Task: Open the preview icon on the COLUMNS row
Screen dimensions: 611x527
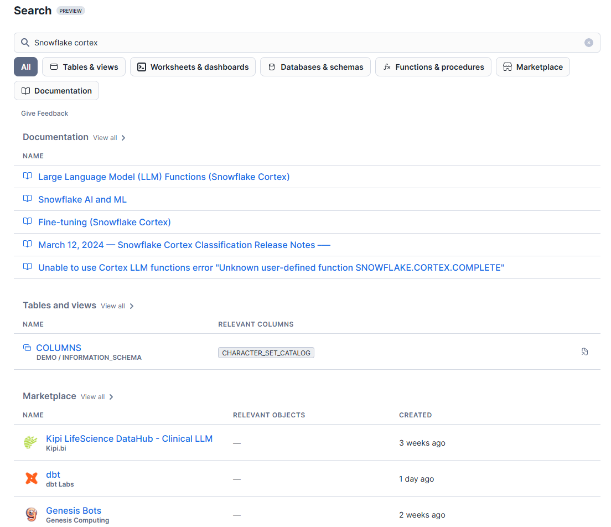Action: tap(584, 352)
